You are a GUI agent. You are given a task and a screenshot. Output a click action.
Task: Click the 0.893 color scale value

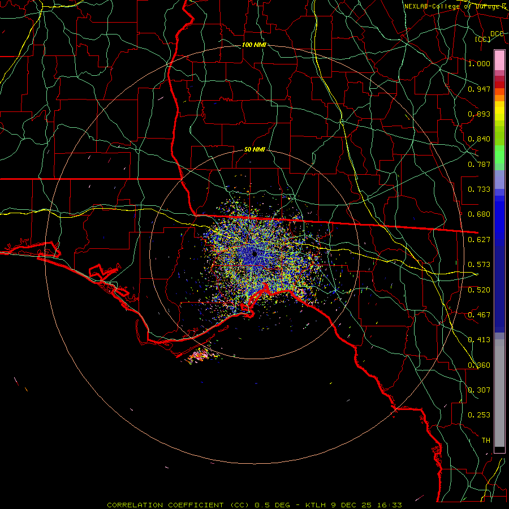pyautogui.click(x=479, y=114)
